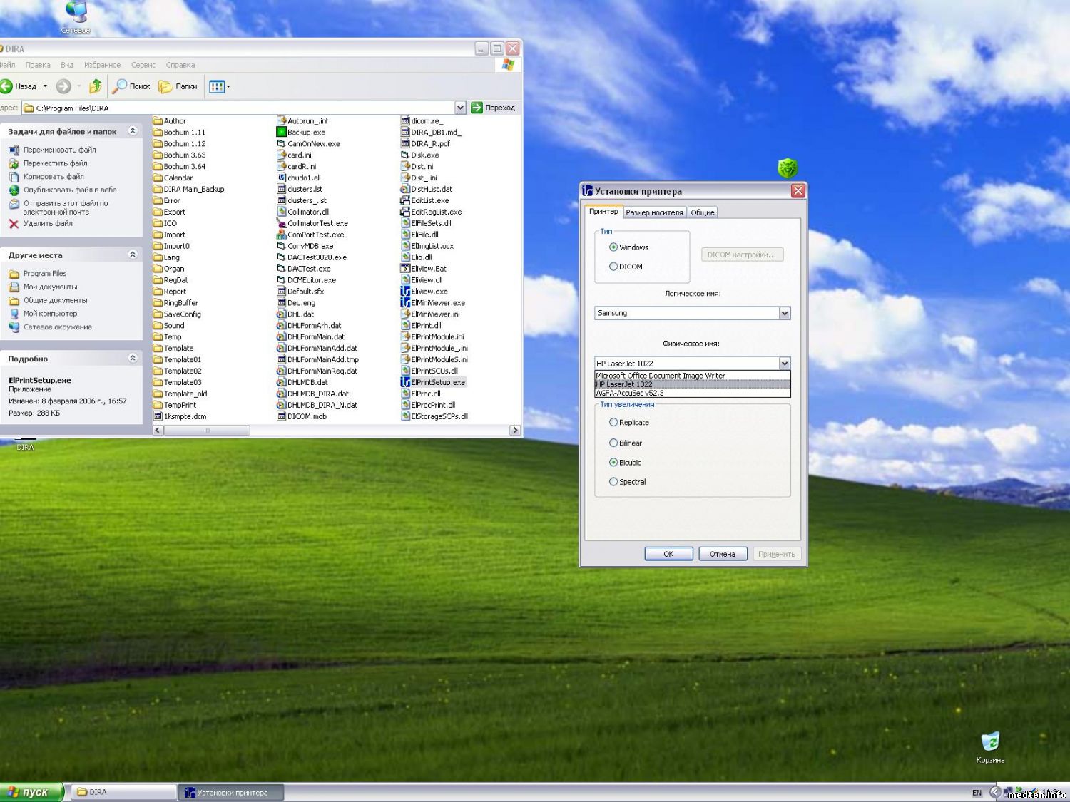Click the Back (Назад) arrow icon
Viewport: 1070px width, 802px height.
tap(6, 86)
